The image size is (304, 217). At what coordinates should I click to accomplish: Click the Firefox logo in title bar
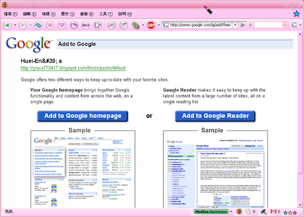pyautogui.click(x=5, y=5)
